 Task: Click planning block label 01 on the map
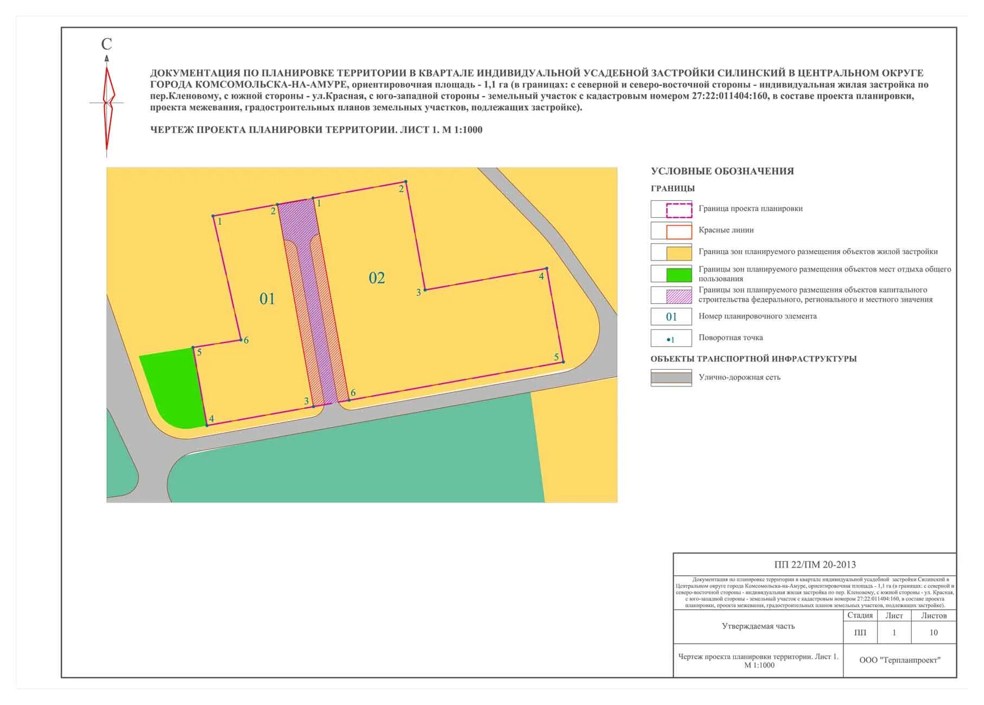[267, 298]
